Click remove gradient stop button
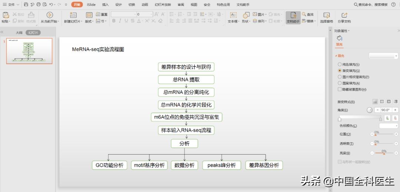The height and width of the screenshot is (192, 400). click(395, 118)
